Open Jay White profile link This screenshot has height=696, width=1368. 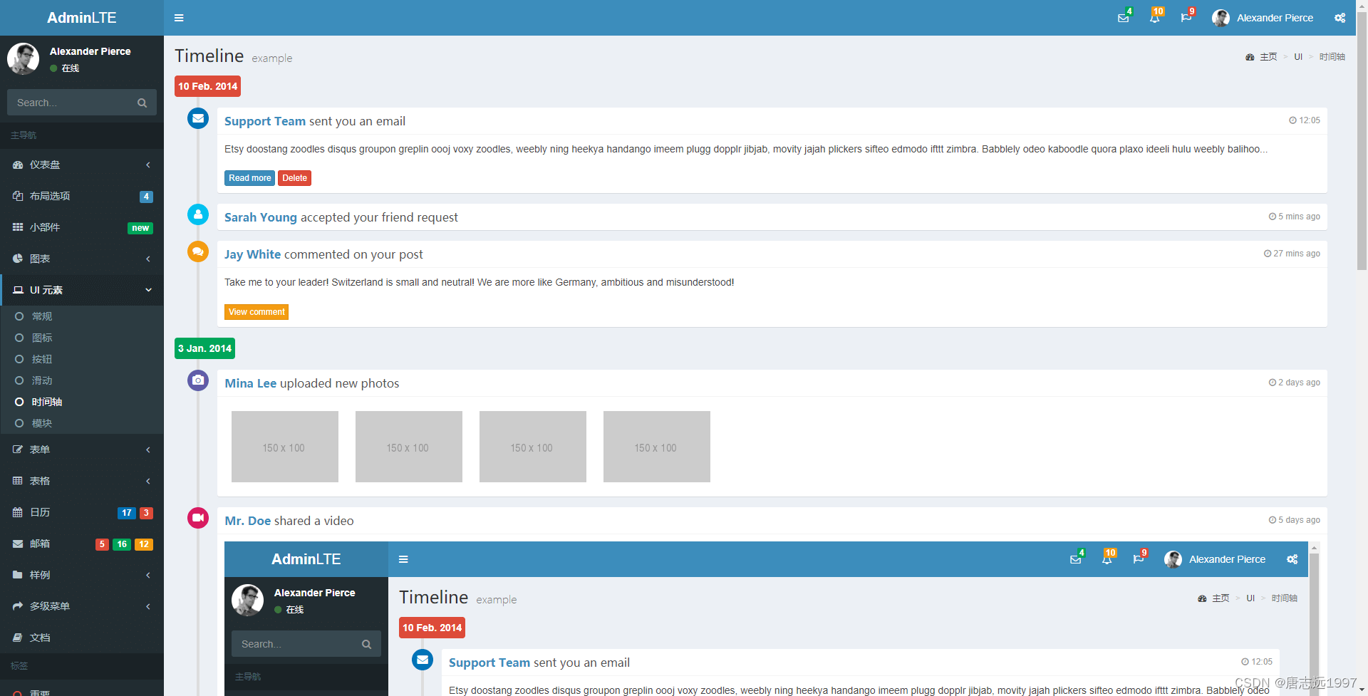253,254
